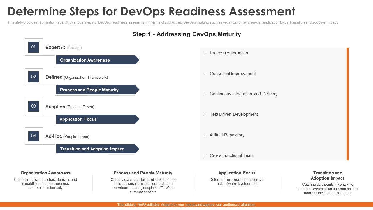Click the chevron beside Artifact Repository
This screenshot has width=373, height=210.
pos(205,135)
